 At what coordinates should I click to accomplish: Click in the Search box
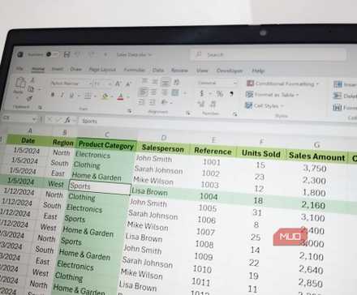[x=269, y=55]
